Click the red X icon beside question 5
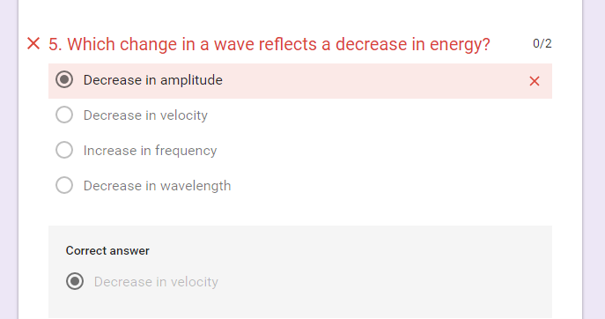Screen dimensions: 605x319 (x=33, y=44)
